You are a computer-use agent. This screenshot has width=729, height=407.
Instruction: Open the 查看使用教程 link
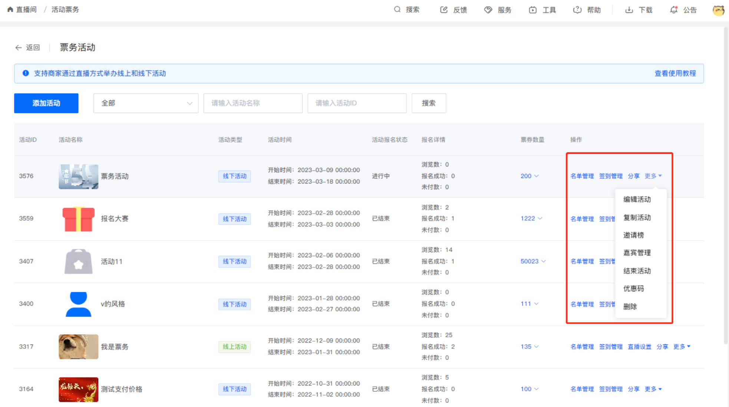pyautogui.click(x=675, y=73)
